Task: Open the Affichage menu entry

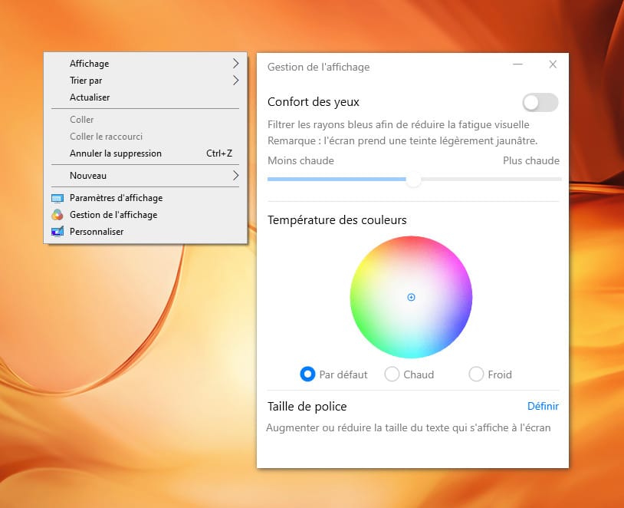Action: (145, 64)
